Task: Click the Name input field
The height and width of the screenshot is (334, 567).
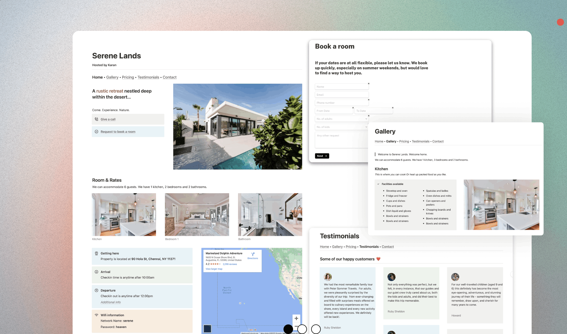Action: (341, 87)
